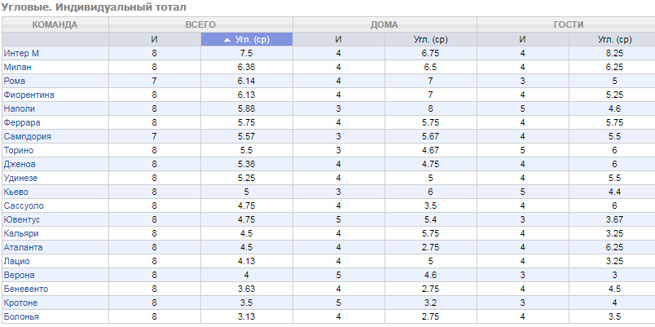This screenshot has height=327, width=655.
Task: Click the ВСЕГО group header
Action: 200,24
